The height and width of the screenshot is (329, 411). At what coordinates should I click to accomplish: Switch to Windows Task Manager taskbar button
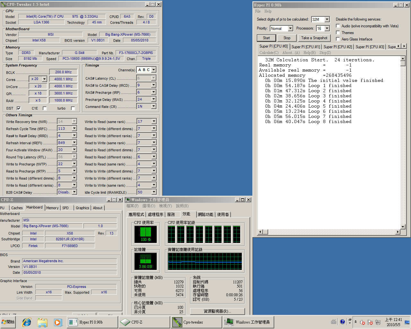pyautogui.click(x=248, y=322)
